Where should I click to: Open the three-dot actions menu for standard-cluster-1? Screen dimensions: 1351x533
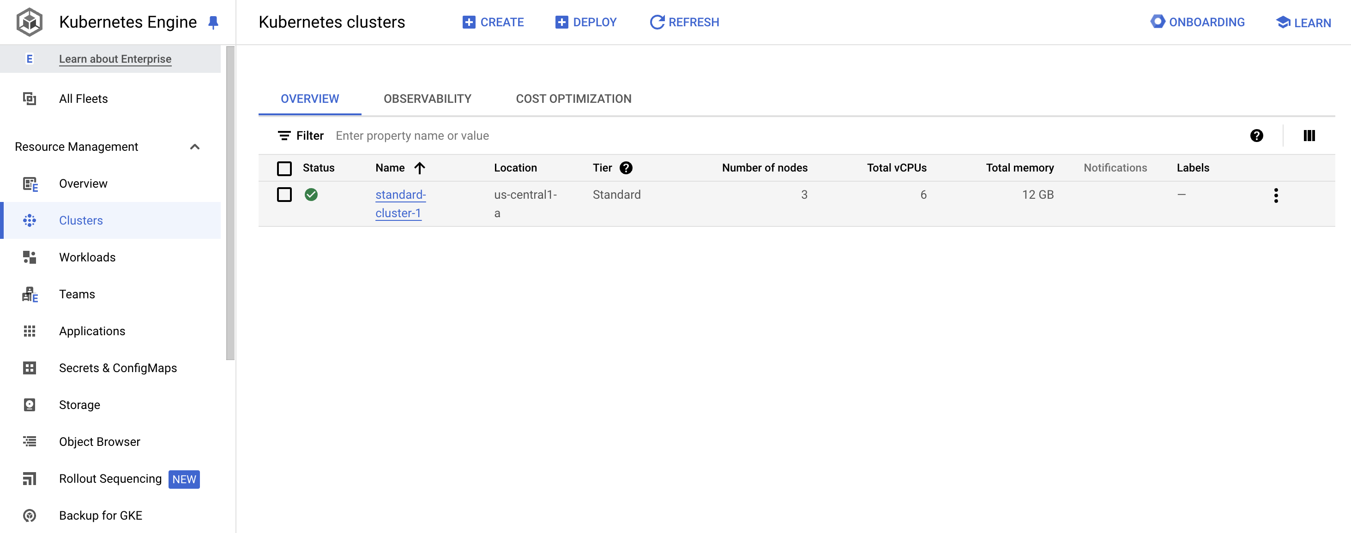pyautogui.click(x=1275, y=195)
